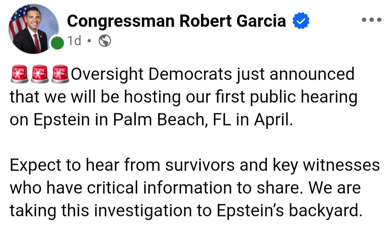Image resolution: width=390 pixels, height=228 pixels.
Task: Click the globe public privacy icon
Action: (105, 41)
